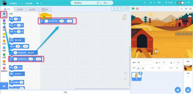
Task: Zoom out the code workspace
Action: [125, 79]
